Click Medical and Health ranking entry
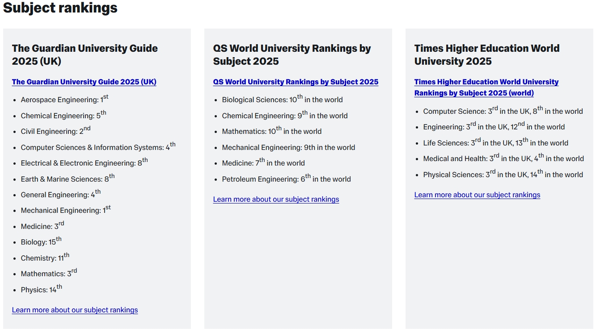 [x=503, y=158]
